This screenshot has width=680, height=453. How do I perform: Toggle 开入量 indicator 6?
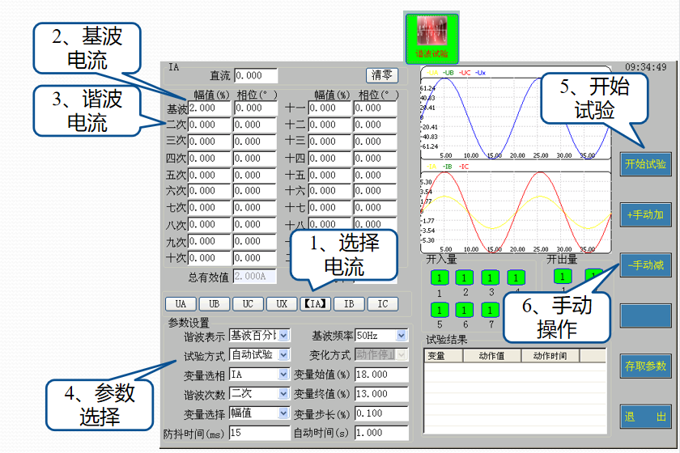[465, 310]
